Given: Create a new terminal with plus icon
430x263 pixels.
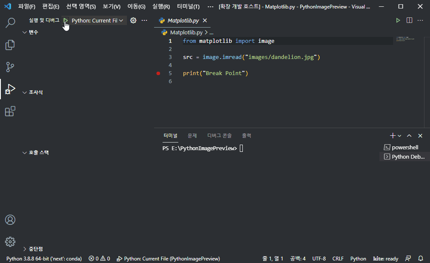Looking at the screenshot, I should coord(393,136).
